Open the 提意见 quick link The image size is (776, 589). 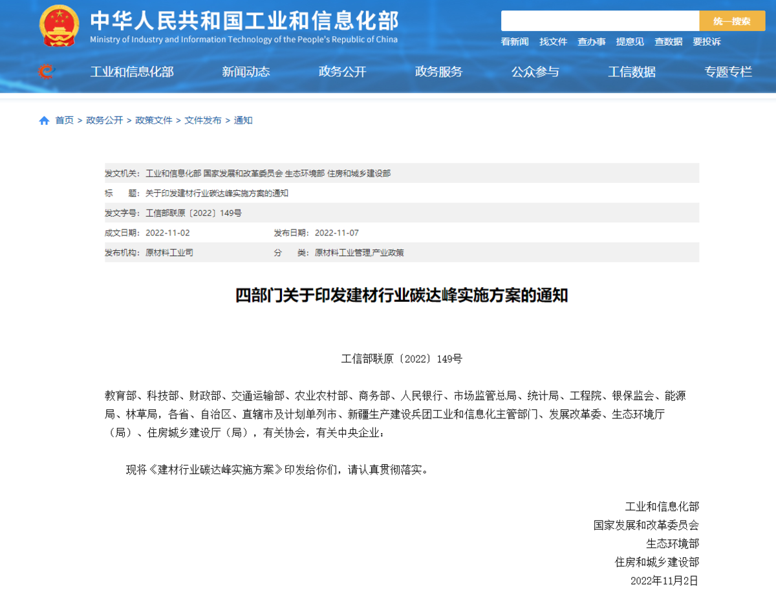click(630, 41)
